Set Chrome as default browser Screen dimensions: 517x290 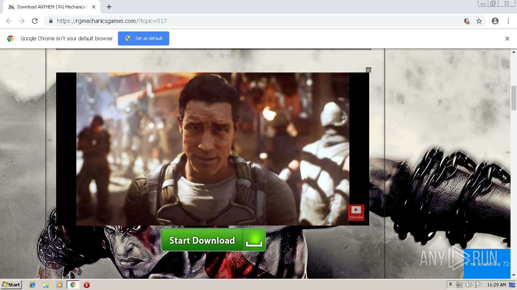pyautogui.click(x=143, y=38)
